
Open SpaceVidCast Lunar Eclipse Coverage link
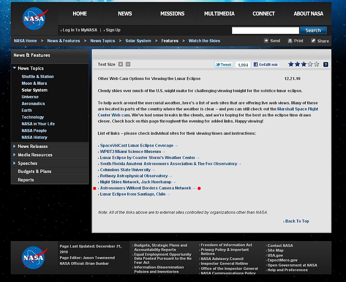[x=136, y=146]
